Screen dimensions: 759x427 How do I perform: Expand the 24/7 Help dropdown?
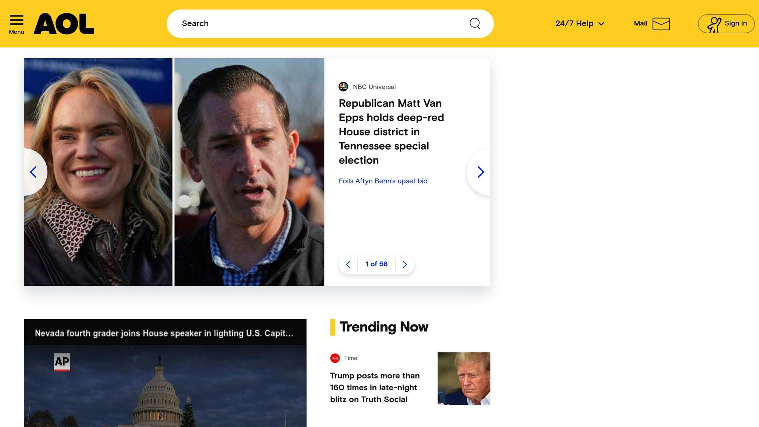(x=580, y=24)
